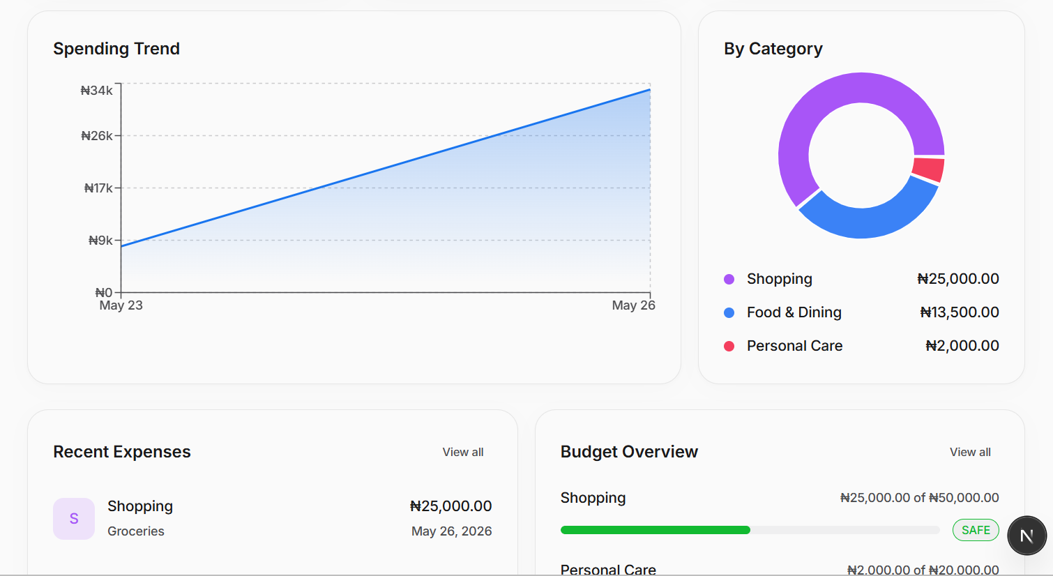Click the ₦0 axis label
The height and width of the screenshot is (576, 1053).
(104, 292)
